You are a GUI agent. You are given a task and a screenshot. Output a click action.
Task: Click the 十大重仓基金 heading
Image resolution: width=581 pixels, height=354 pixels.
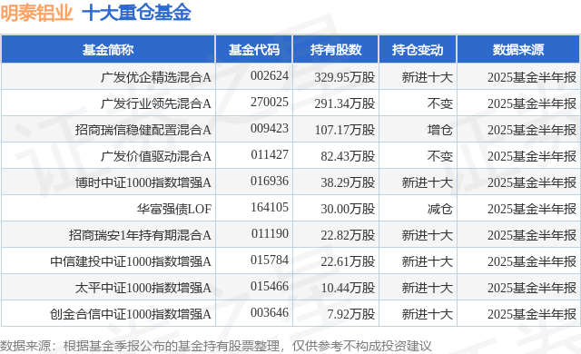tap(136, 13)
